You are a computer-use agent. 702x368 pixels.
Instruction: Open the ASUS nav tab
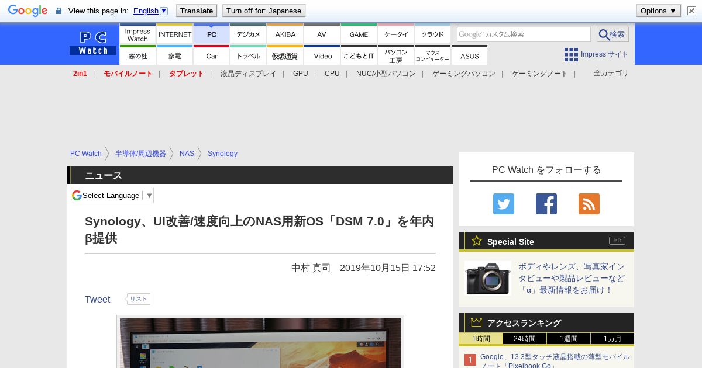[469, 55]
